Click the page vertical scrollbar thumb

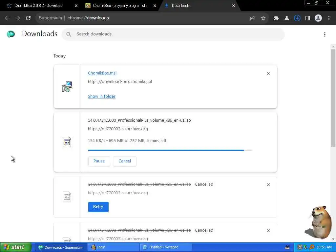pos(333,98)
